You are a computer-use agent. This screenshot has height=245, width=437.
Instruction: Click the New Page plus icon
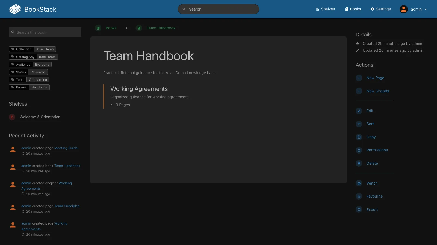click(x=359, y=78)
